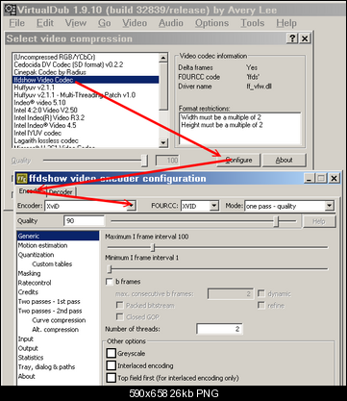347x401 pixels.
Task: Open the Tools menu
Action: point(253,23)
